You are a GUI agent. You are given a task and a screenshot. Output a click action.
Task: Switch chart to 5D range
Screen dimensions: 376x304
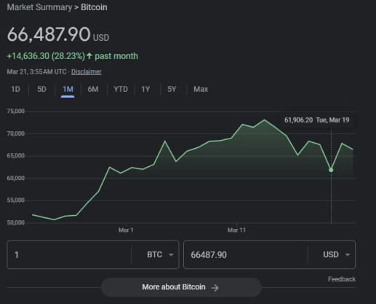tap(41, 89)
